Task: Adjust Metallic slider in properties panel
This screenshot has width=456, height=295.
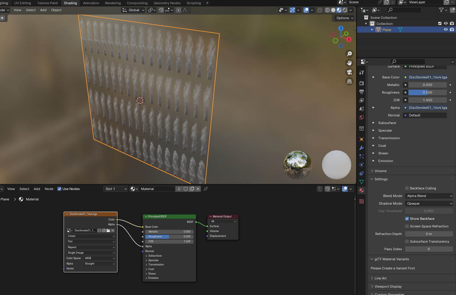Action: point(428,85)
